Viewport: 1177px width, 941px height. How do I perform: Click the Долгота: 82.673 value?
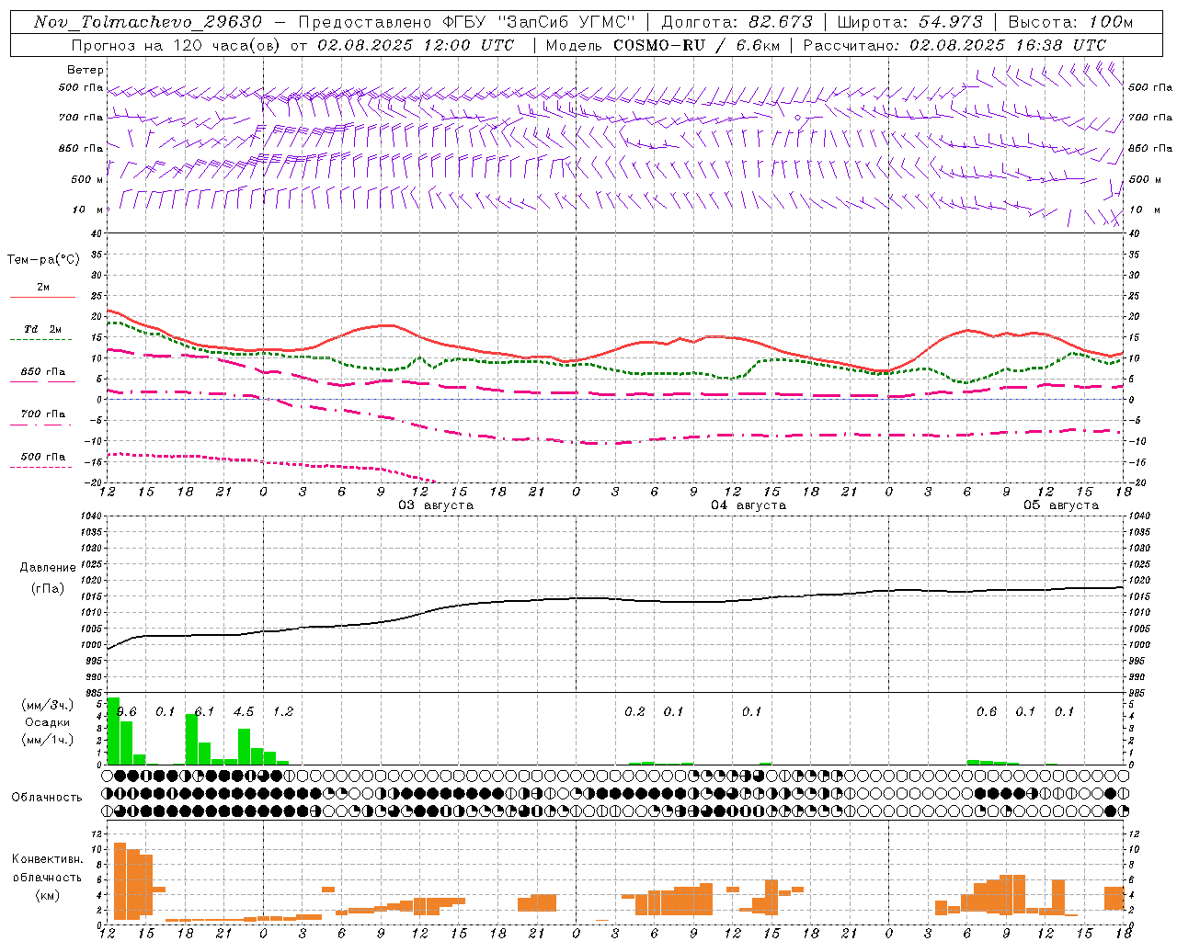click(737, 22)
